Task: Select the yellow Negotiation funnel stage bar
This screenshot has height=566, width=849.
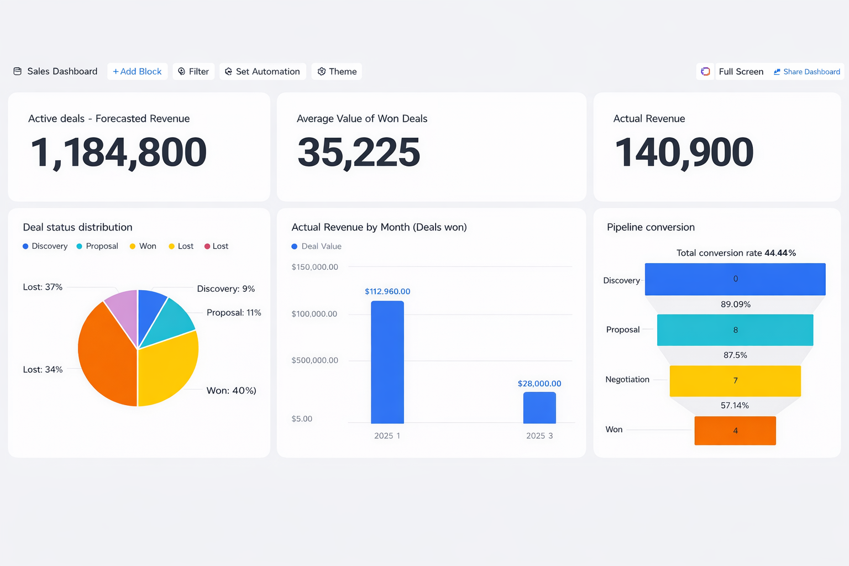Action: [735, 381]
